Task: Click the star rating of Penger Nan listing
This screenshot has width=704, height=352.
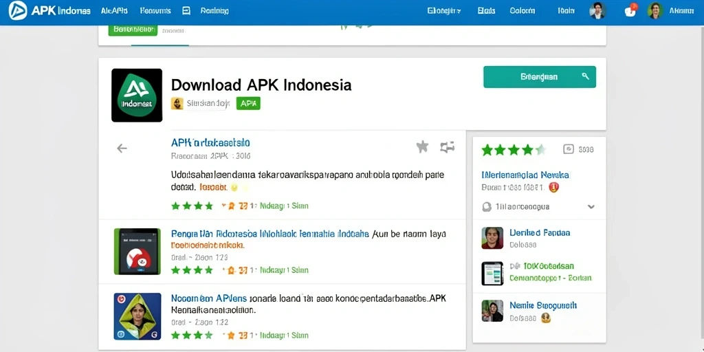Action: pos(192,270)
